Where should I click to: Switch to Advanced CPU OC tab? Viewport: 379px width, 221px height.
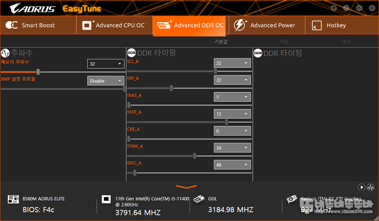(x=115, y=25)
